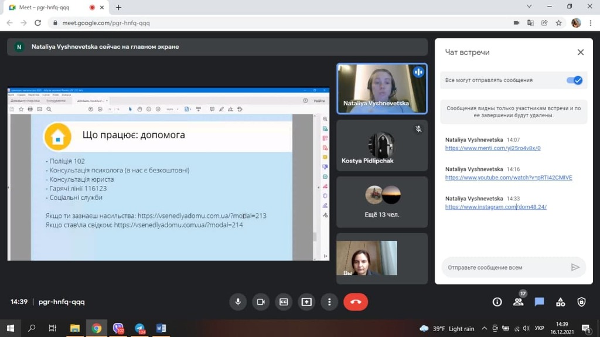This screenshot has width=600, height=337.
Task: Open host controls shield icon
Action: tap(581, 302)
